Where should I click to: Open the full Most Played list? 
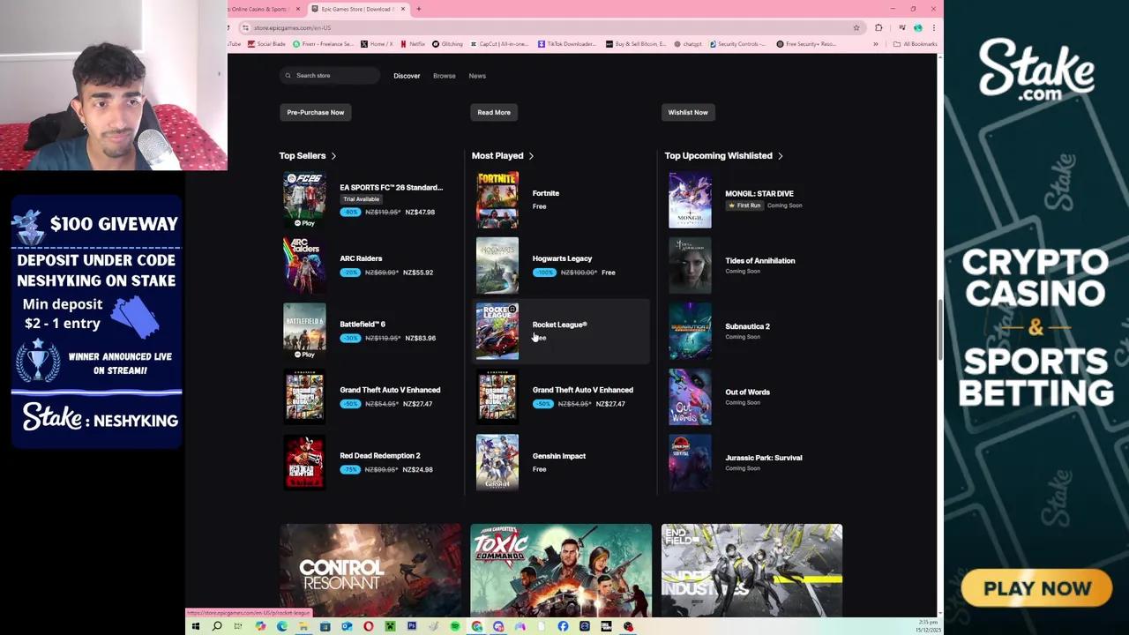click(530, 155)
